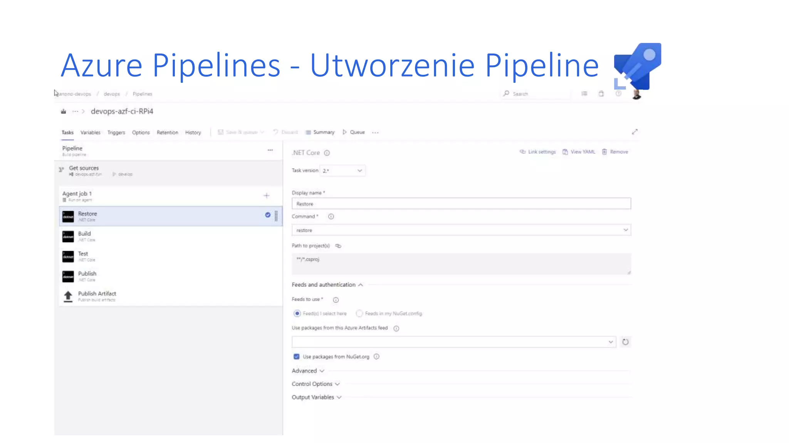Click the Restore task dotnet icon
This screenshot has width=789, height=443.
(68, 217)
